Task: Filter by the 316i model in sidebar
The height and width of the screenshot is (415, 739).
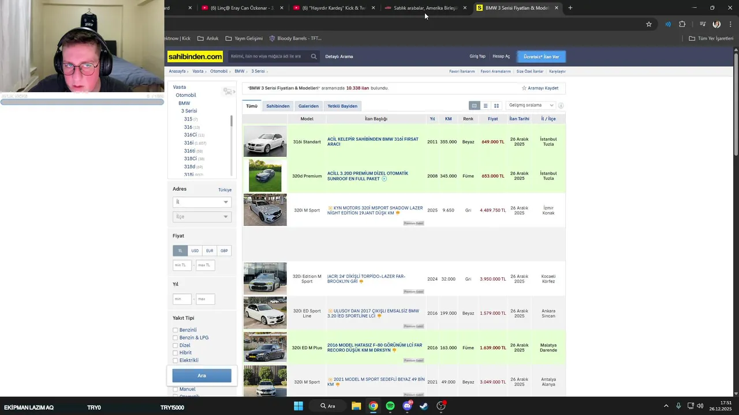Action: pyautogui.click(x=189, y=142)
